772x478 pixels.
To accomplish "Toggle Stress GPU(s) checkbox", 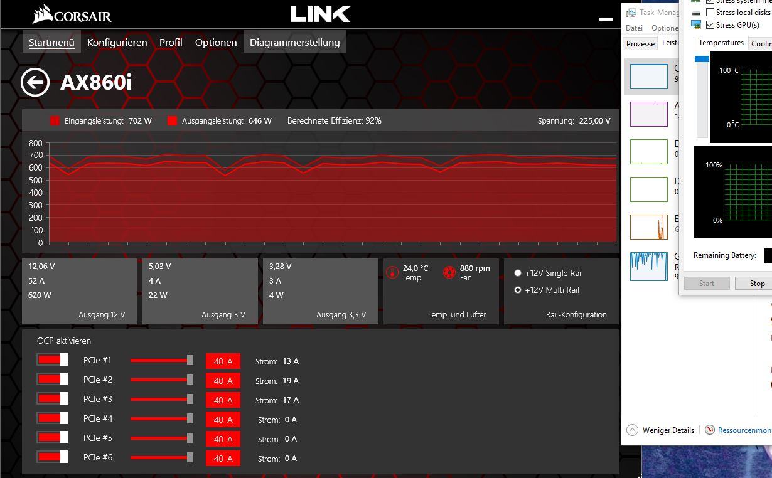I will pos(710,24).
